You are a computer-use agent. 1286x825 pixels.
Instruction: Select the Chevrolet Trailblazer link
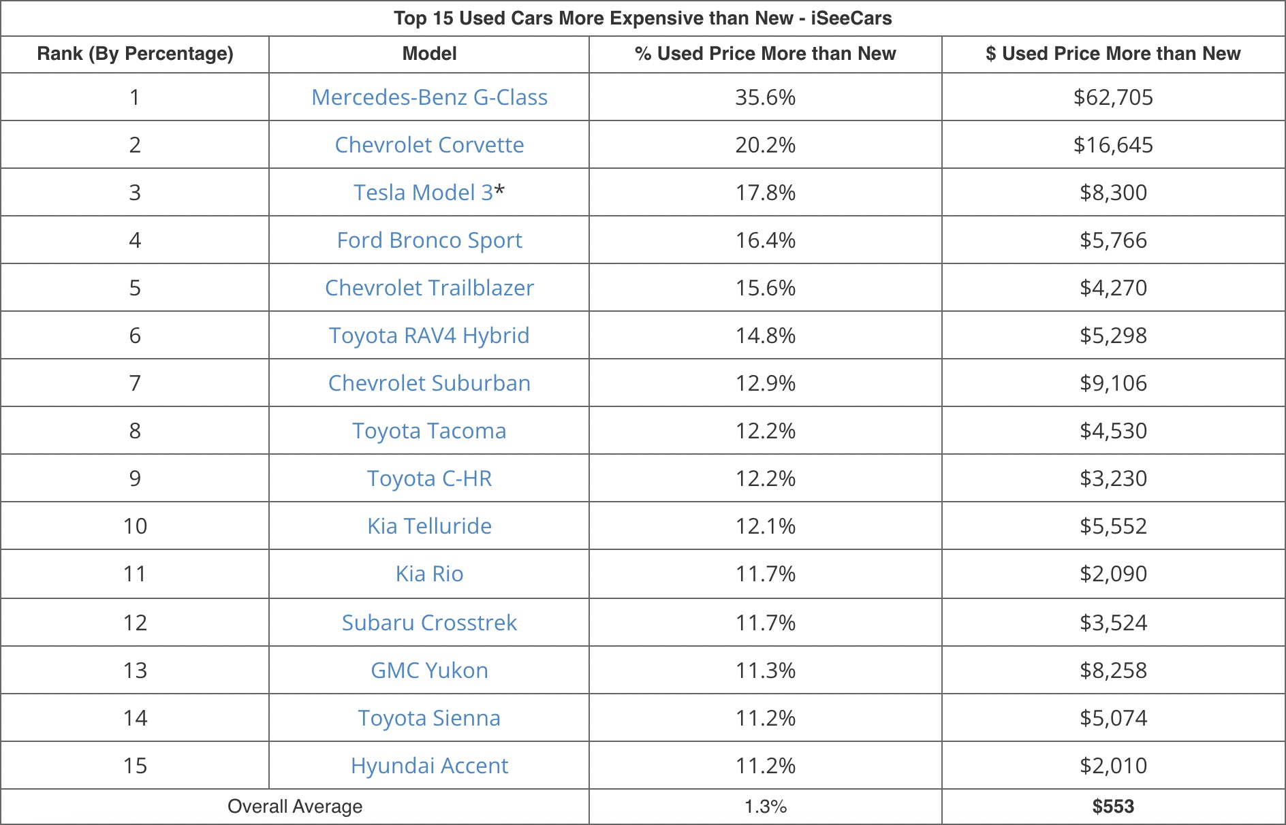[429, 288]
